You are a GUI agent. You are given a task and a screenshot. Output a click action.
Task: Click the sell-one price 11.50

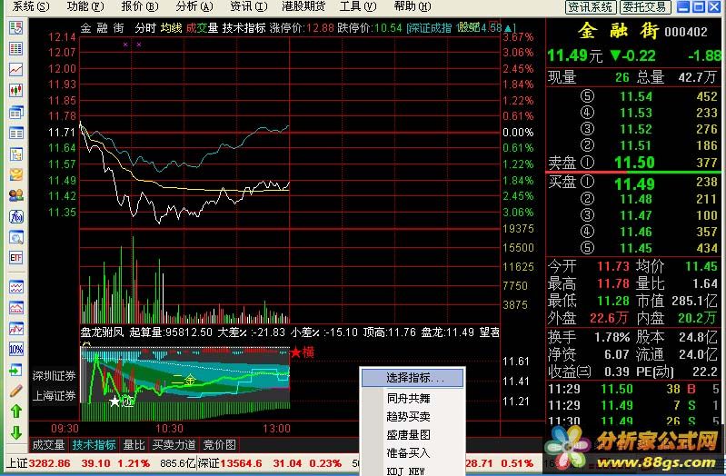coord(635,163)
